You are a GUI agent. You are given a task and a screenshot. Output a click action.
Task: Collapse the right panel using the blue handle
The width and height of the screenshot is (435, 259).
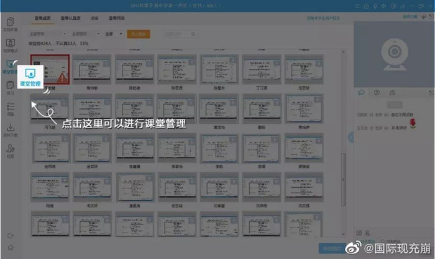click(351, 138)
